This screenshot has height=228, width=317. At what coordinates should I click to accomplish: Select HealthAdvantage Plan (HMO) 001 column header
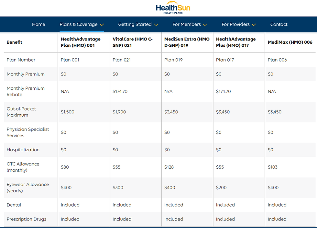(x=81, y=42)
